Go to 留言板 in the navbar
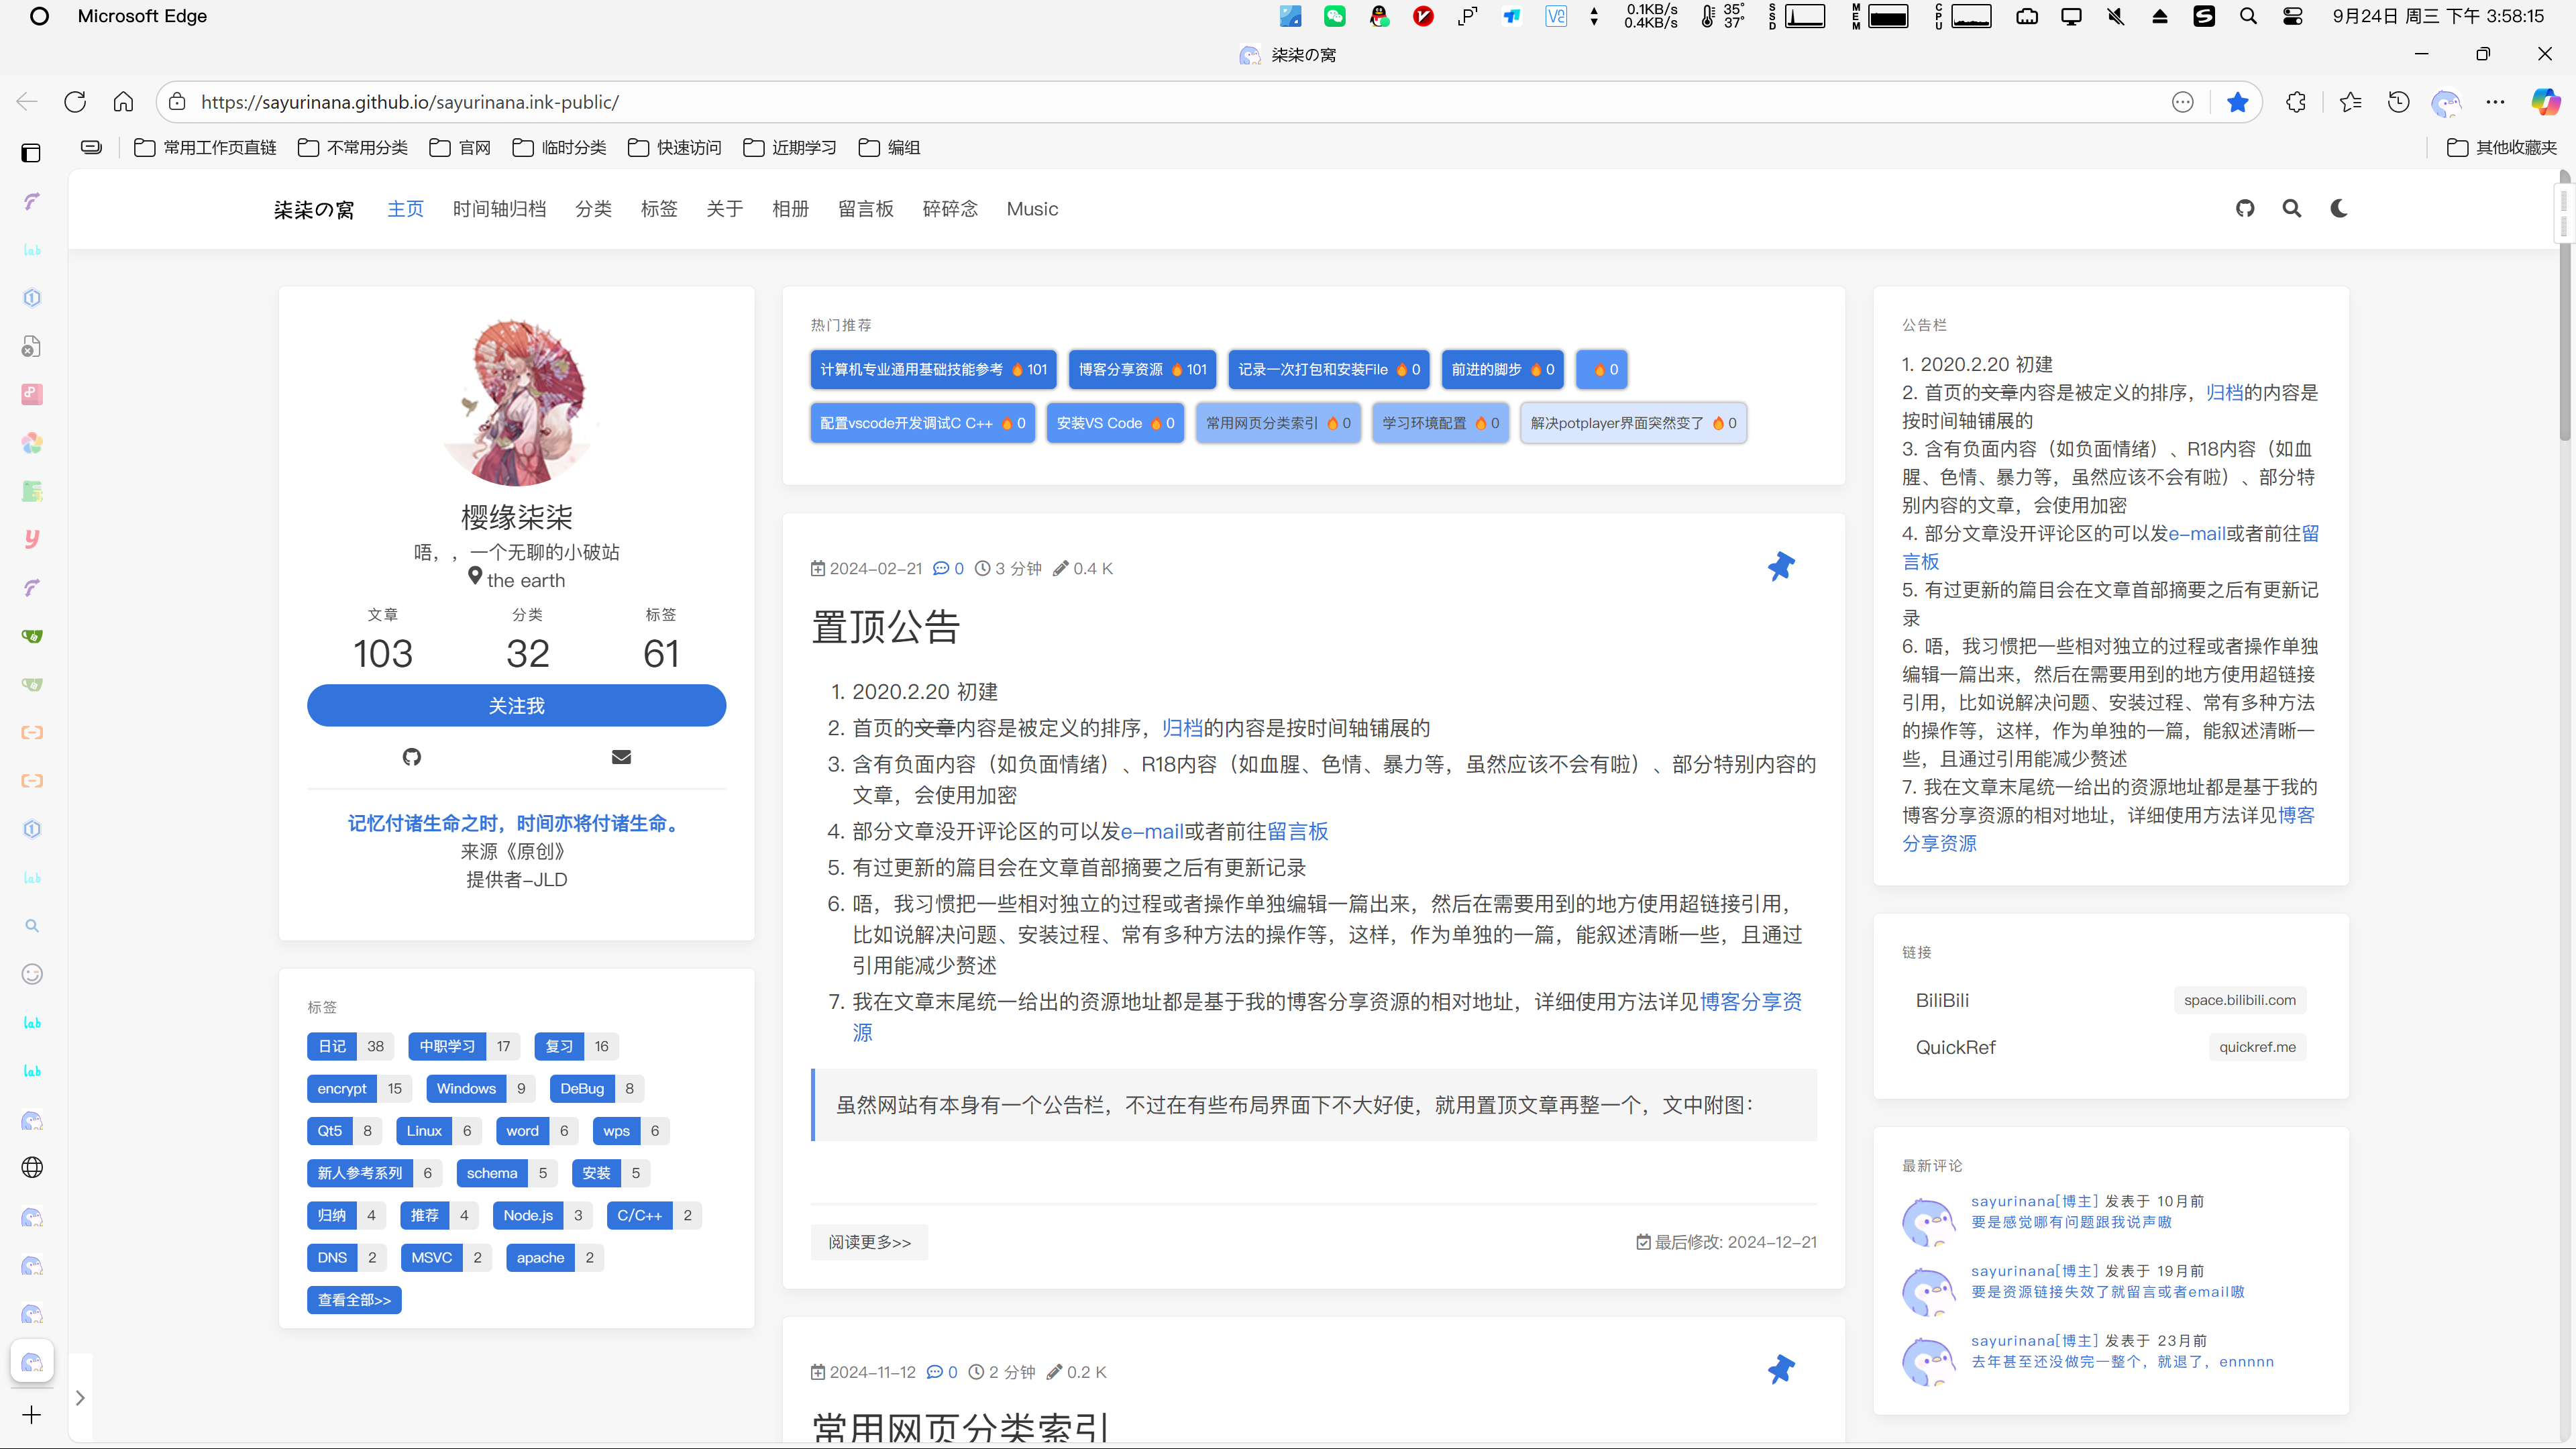 coord(865,209)
